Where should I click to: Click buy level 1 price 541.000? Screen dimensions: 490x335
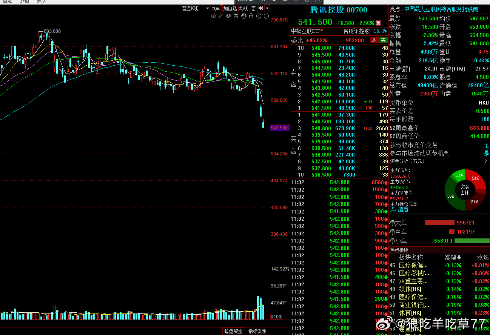(321, 115)
